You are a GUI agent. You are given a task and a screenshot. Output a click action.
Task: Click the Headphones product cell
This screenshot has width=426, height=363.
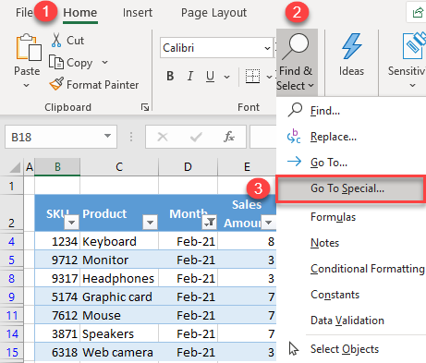(119, 278)
